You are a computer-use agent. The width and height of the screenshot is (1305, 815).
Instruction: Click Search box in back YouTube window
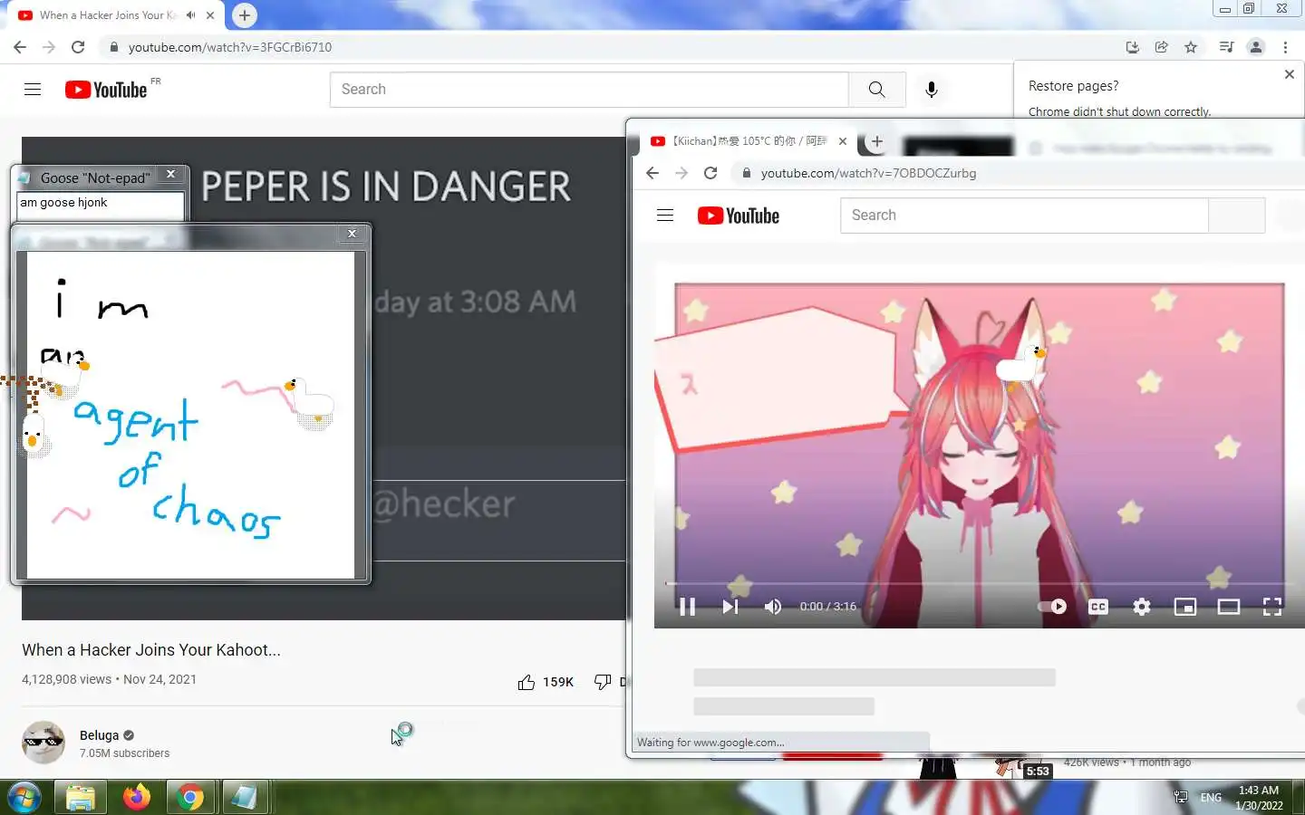[x=589, y=90]
